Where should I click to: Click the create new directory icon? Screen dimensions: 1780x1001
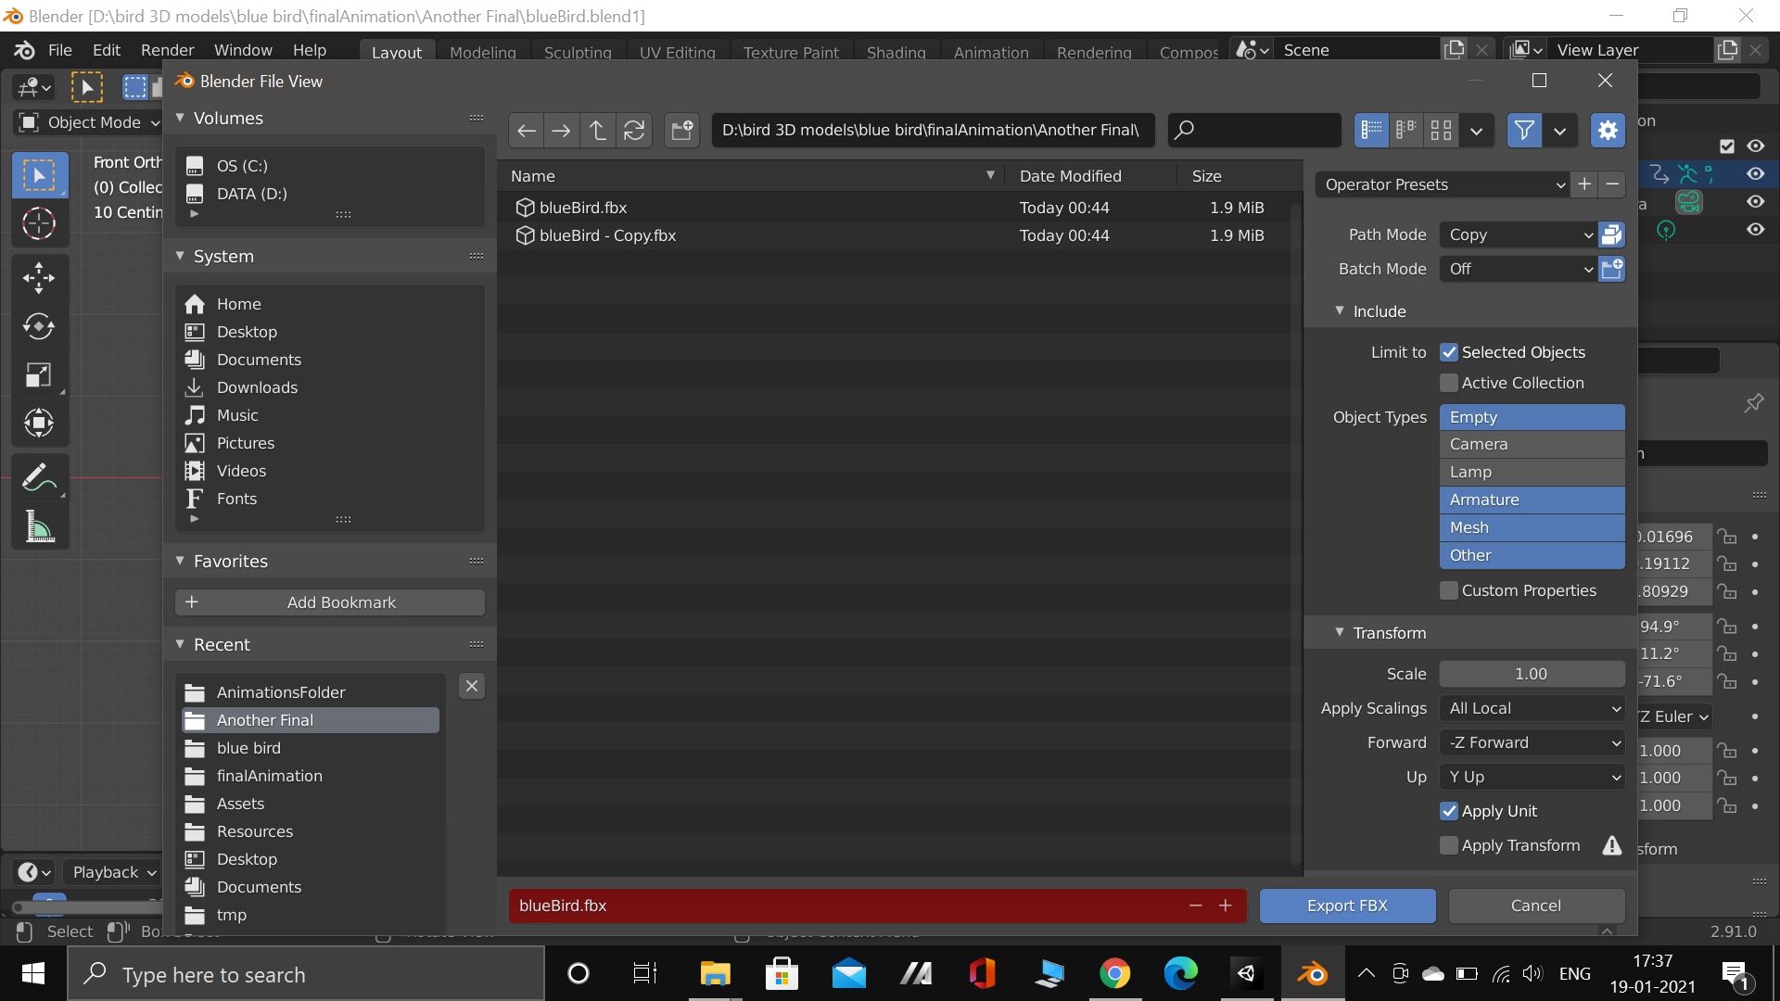coord(682,131)
